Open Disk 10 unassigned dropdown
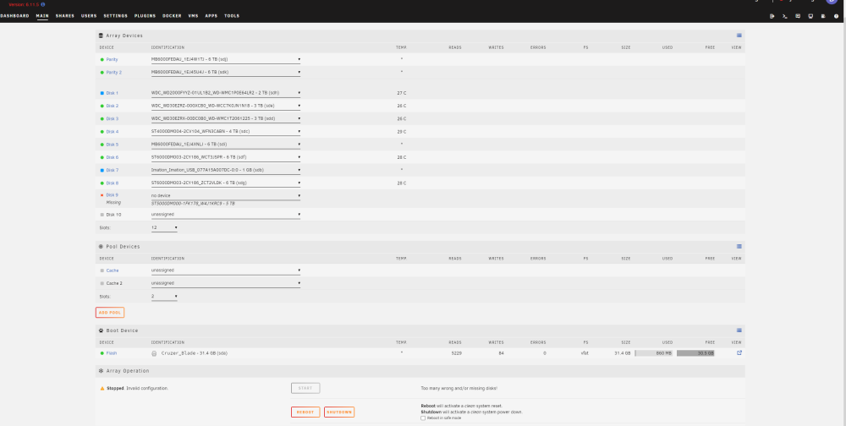The image size is (846, 426). (x=226, y=215)
